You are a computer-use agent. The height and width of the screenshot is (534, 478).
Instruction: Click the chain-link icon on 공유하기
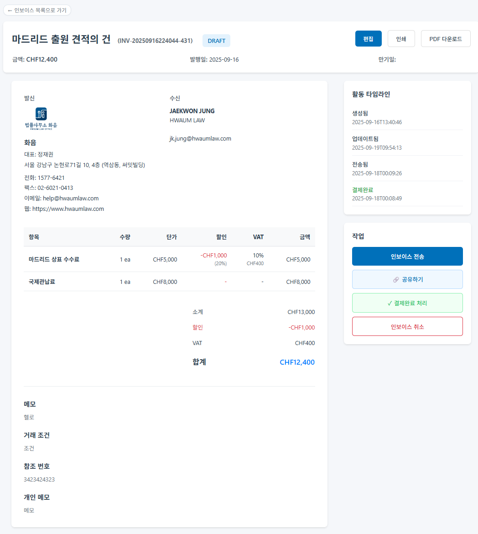tap(396, 279)
